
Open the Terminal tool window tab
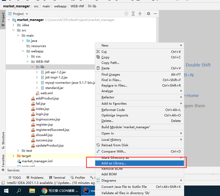tap(57, 178)
